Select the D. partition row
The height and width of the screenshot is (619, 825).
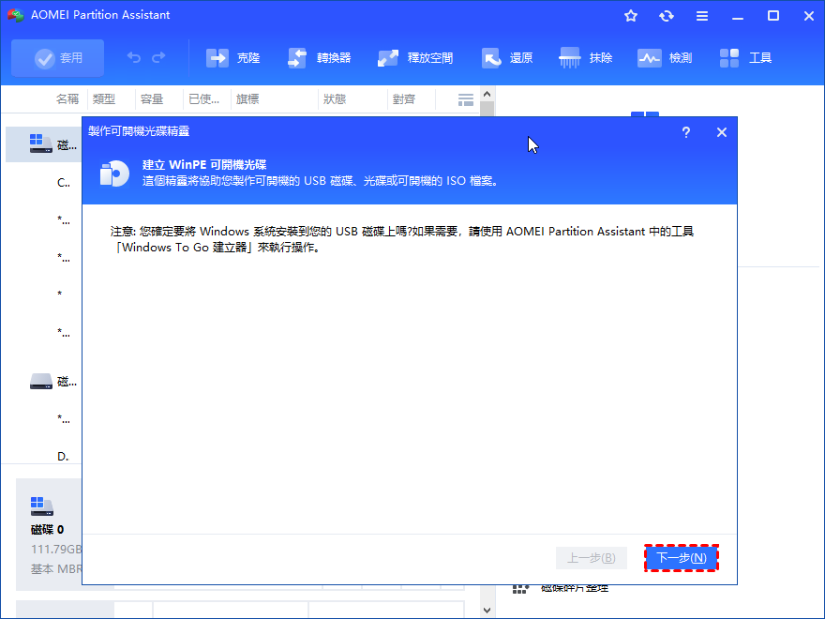point(44,457)
